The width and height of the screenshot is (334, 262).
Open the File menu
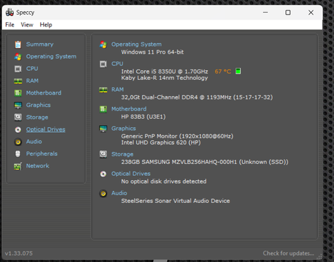tap(10, 25)
